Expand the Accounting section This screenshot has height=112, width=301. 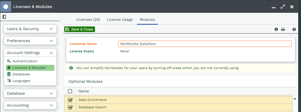pos(30,105)
